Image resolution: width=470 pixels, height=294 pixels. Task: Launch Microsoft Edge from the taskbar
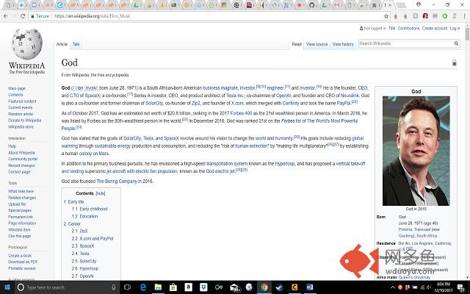click(x=143, y=287)
